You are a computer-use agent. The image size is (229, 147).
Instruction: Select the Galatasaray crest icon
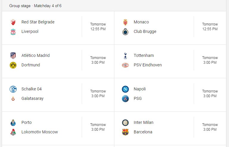[x=13, y=99]
